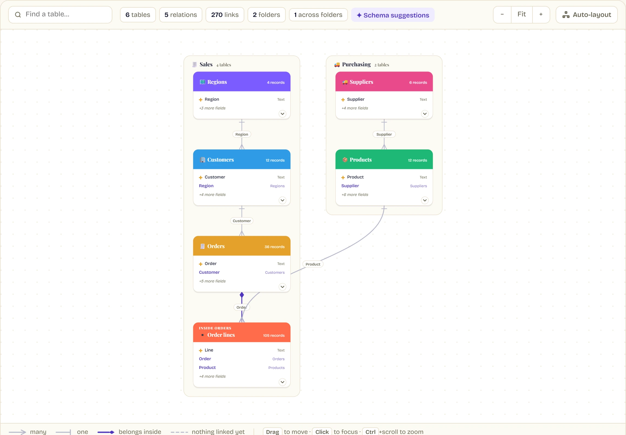Click the belongs inside legend line

(x=106, y=432)
